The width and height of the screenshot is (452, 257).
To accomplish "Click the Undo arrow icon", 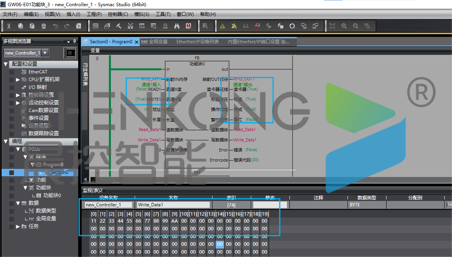I will click(x=55, y=26).
